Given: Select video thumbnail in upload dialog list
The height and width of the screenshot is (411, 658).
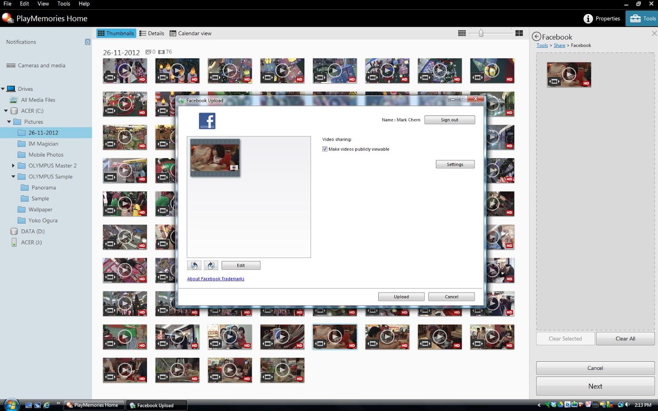Looking at the screenshot, I should [x=215, y=158].
